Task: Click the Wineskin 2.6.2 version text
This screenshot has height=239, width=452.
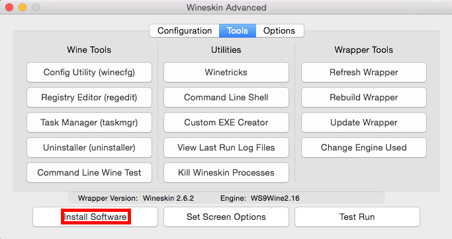Action: [168, 198]
